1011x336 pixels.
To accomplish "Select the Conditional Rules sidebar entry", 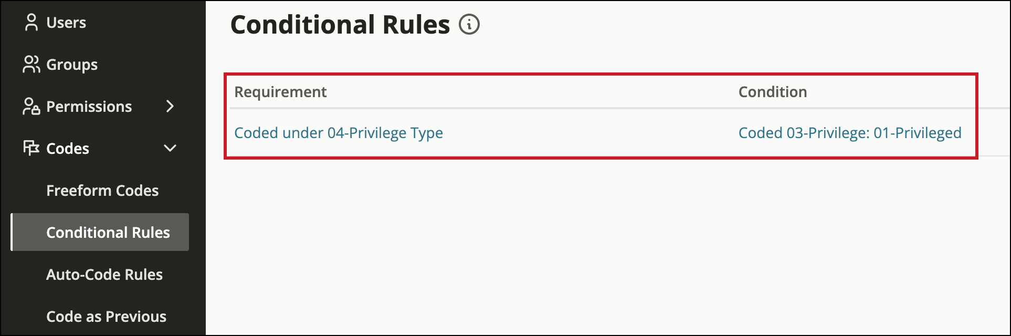I will tap(108, 232).
